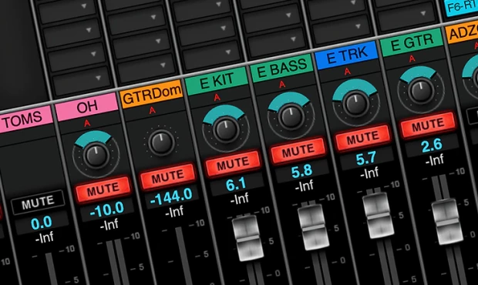Select the GTRDom channel label
The height and width of the screenshot is (285, 478).
pyautogui.click(x=152, y=94)
